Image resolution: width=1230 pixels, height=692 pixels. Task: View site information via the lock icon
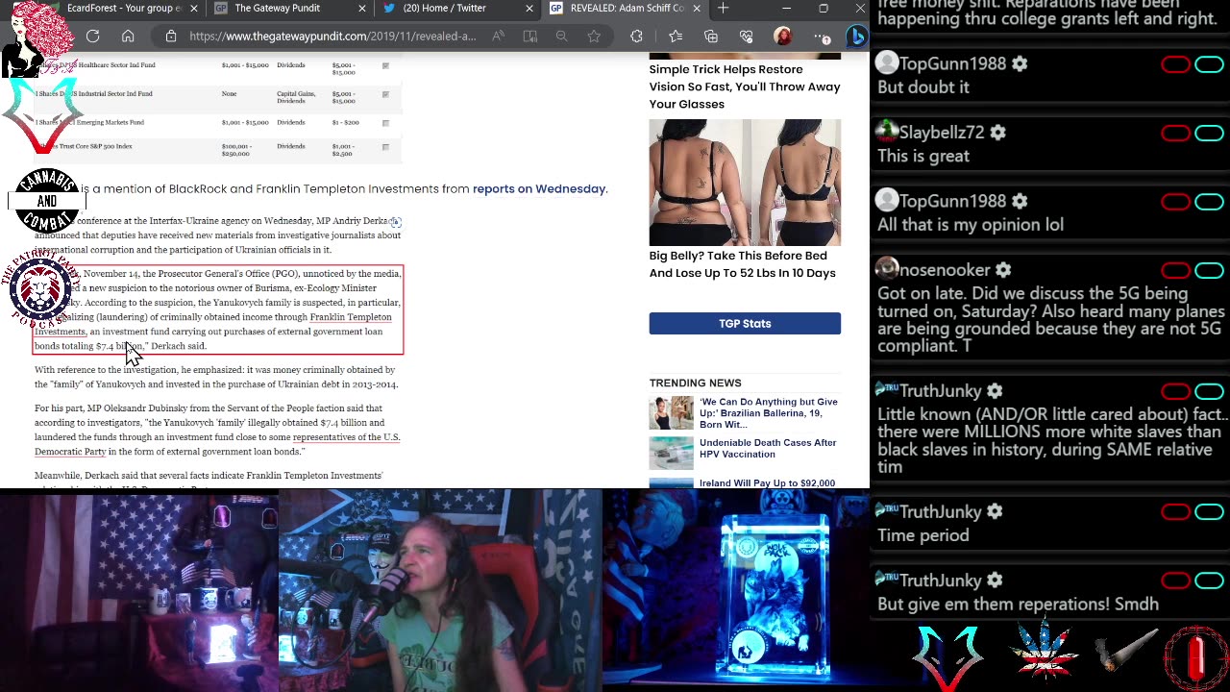click(171, 37)
